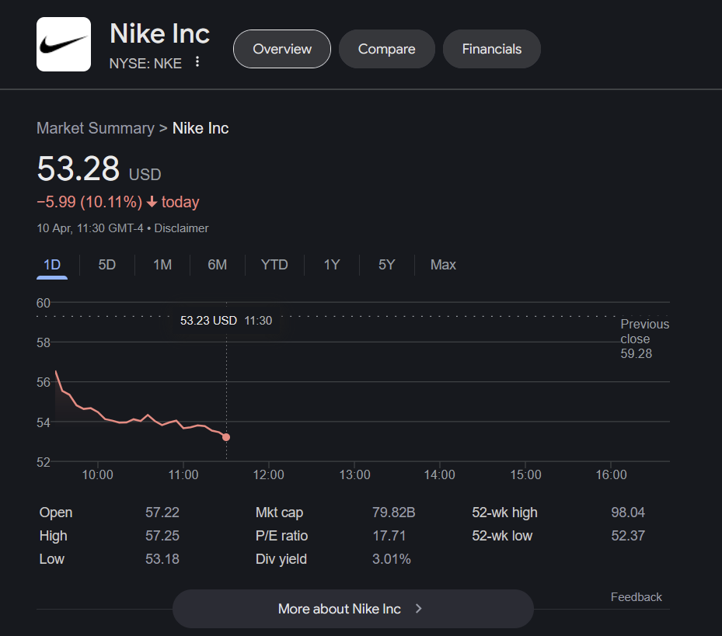Open More about Nike Inc

click(353, 608)
